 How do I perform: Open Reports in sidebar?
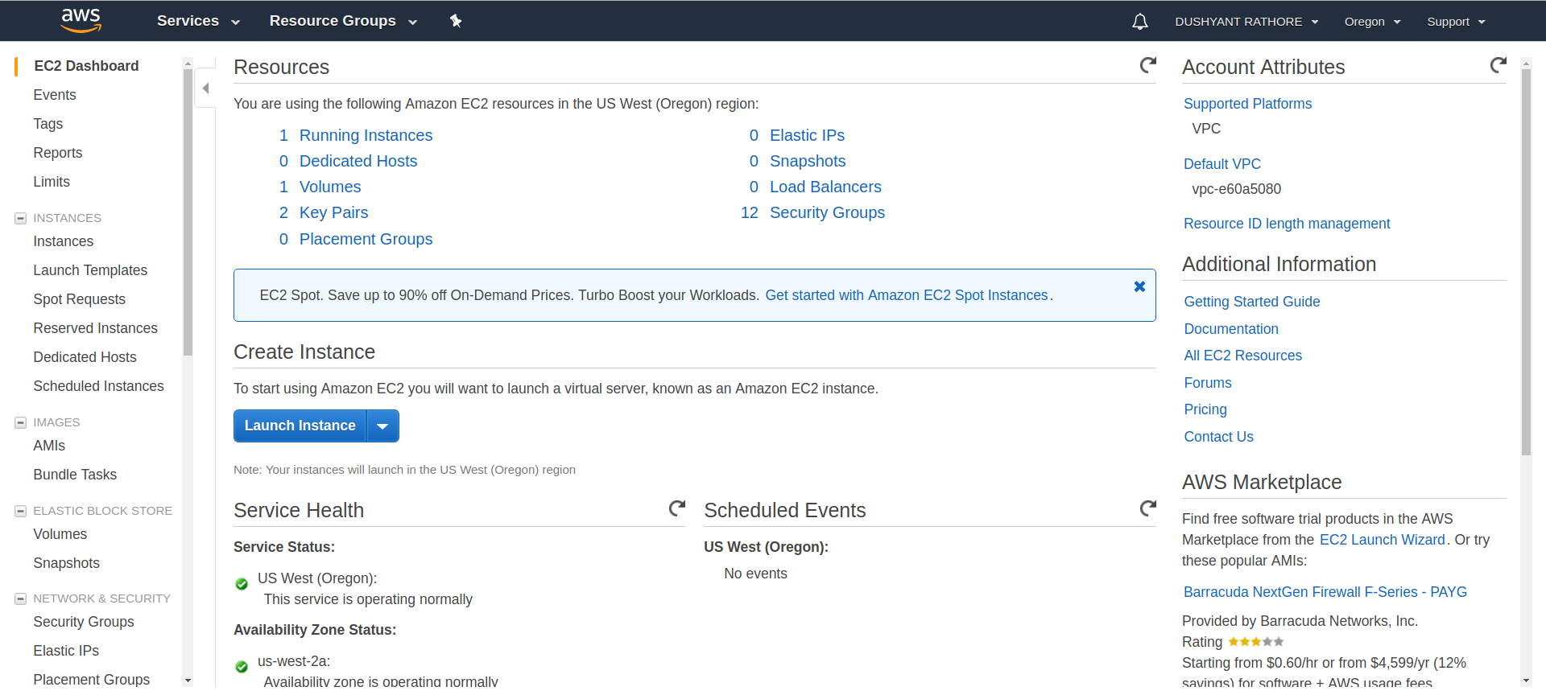pos(58,153)
